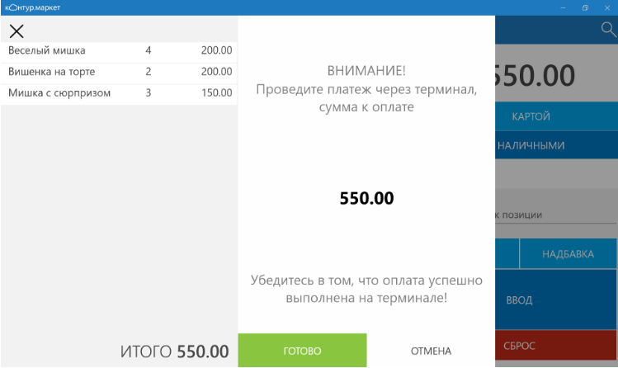
Task: Restore down the application window
Action: coord(585,8)
